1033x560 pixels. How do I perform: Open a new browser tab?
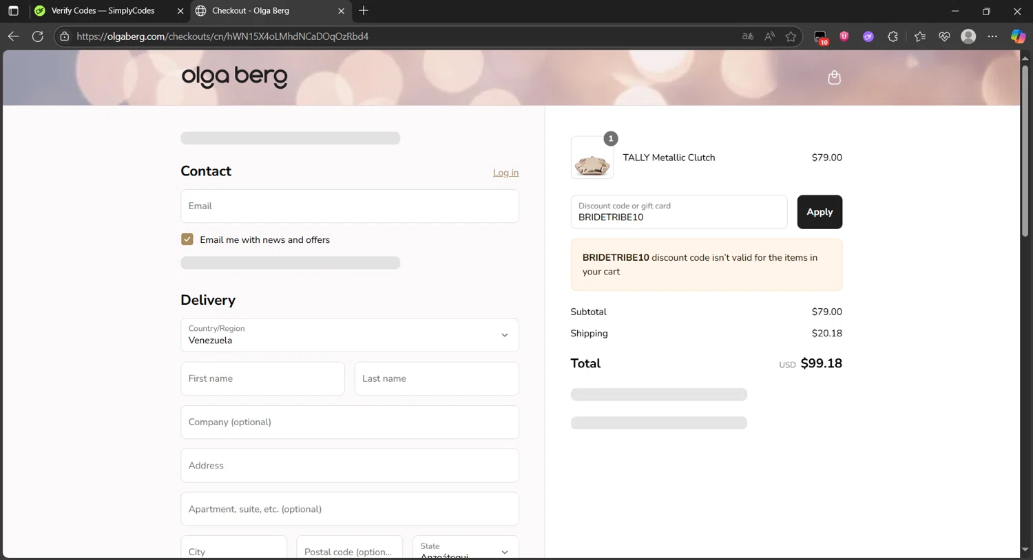pyautogui.click(x=364, y=11)
